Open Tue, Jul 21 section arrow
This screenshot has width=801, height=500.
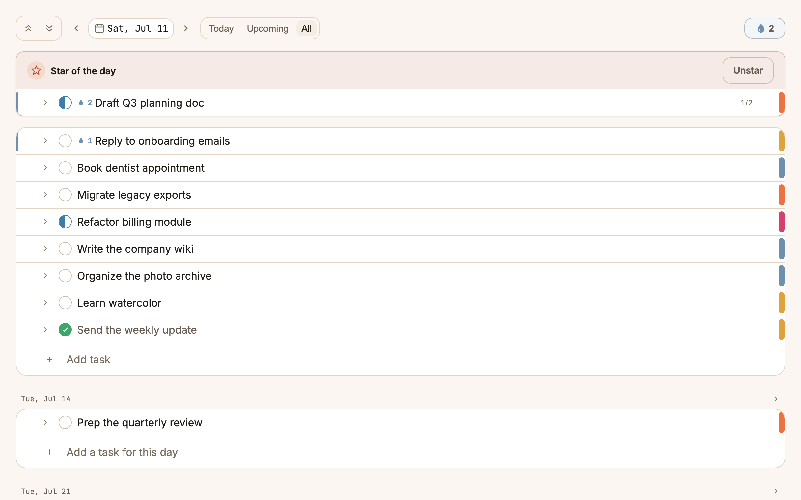tap(776, 491)
